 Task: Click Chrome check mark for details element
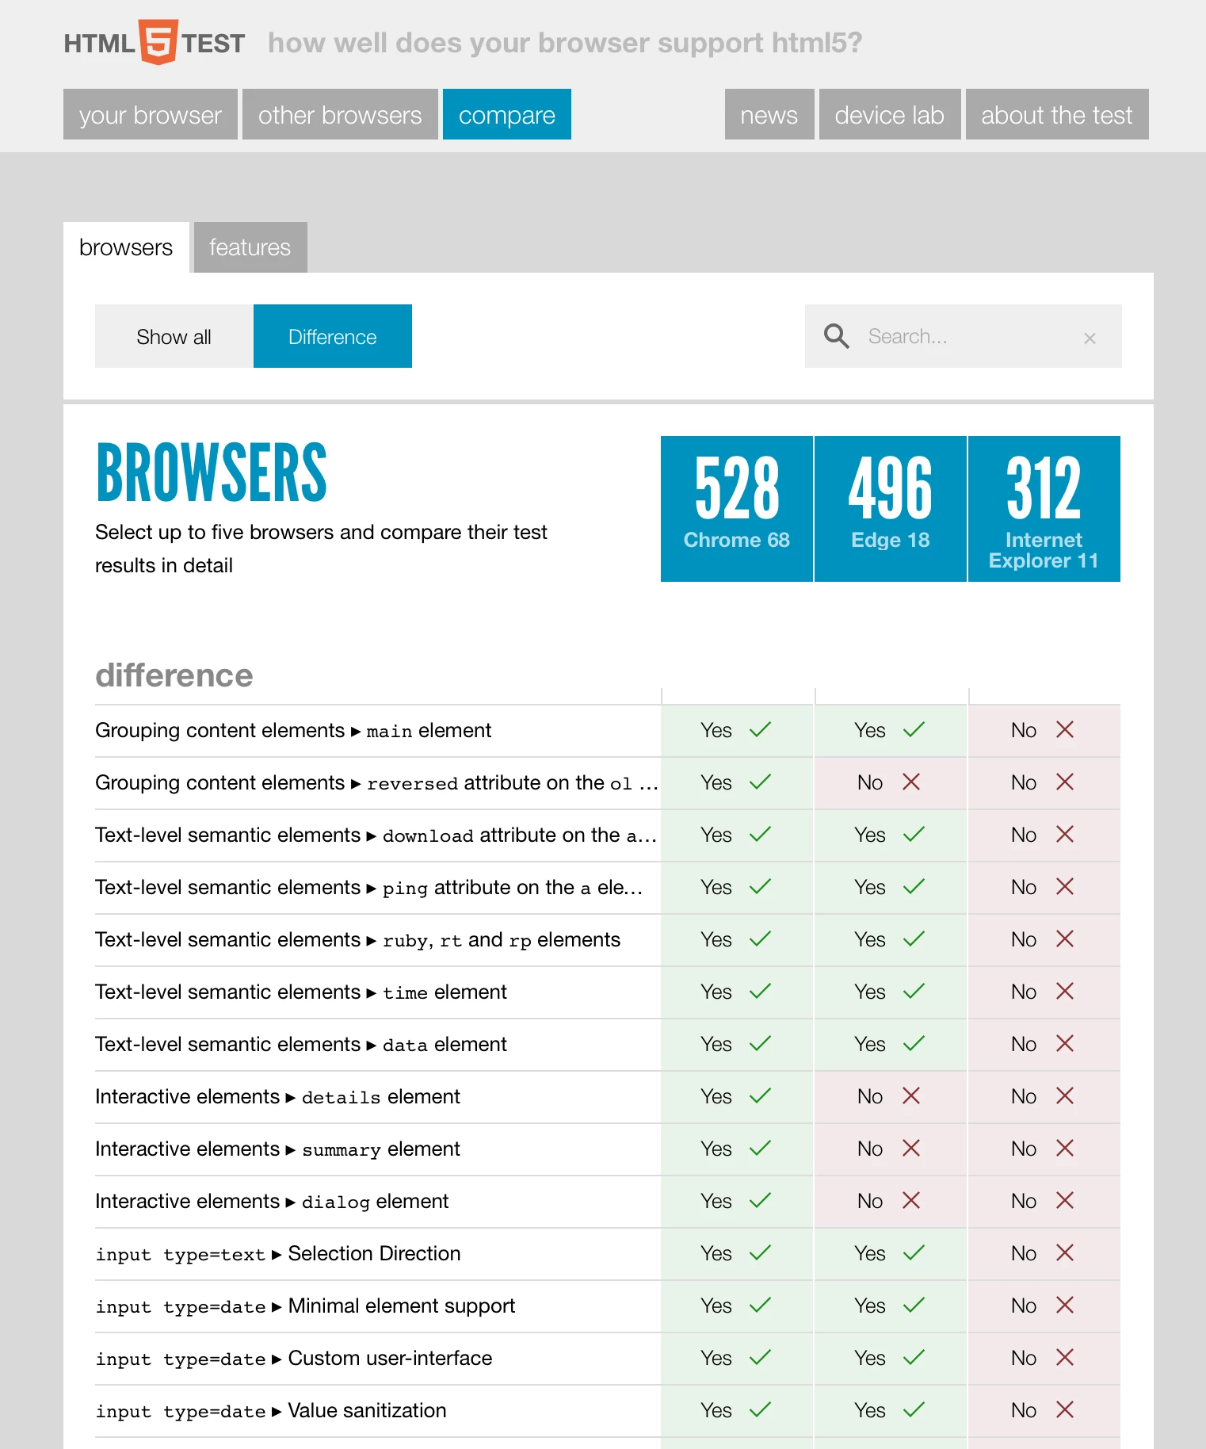760,1095
